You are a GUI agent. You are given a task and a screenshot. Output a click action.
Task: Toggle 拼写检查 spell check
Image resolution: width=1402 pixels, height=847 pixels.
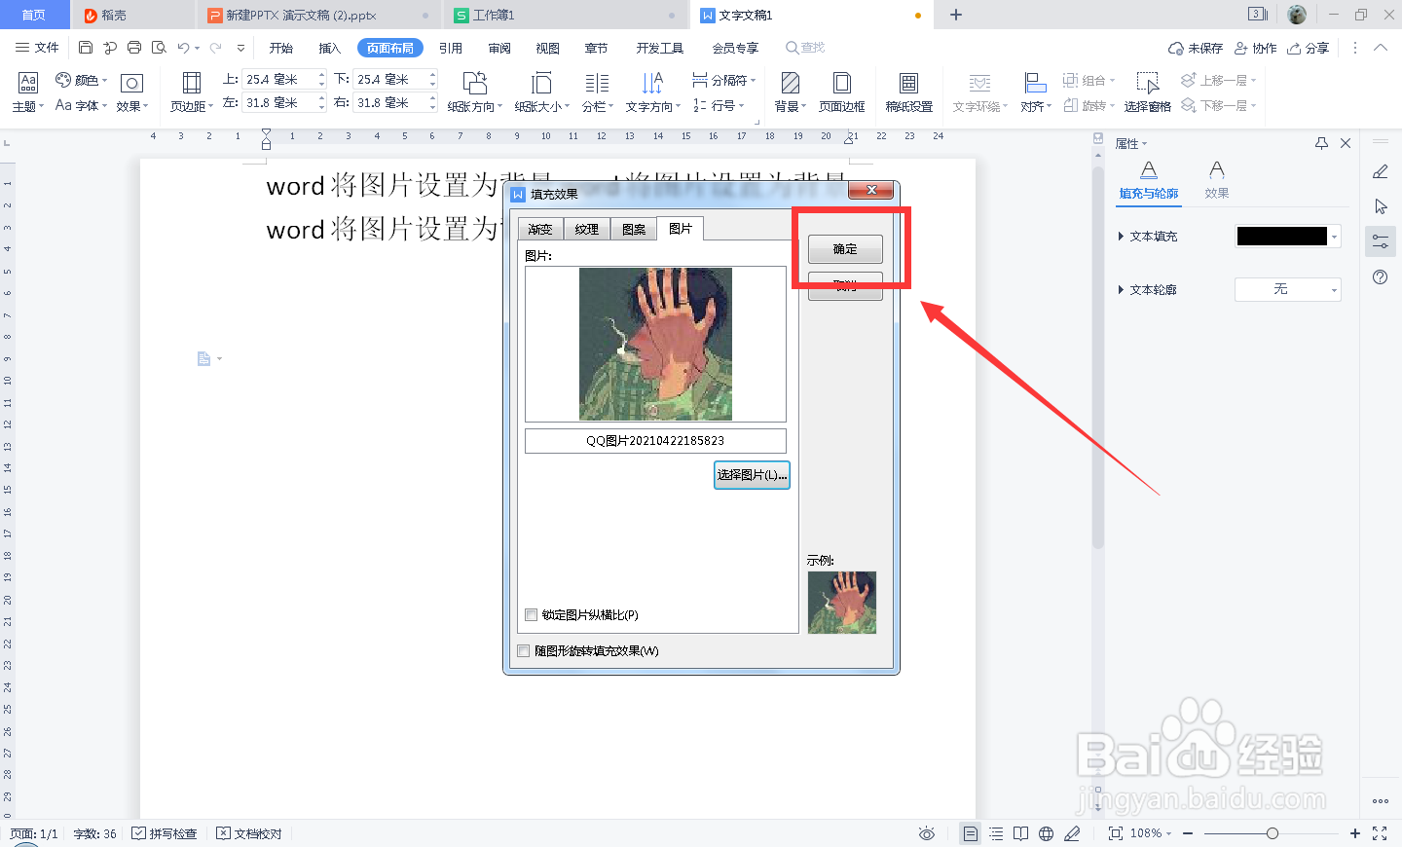[x=165, y=833]
